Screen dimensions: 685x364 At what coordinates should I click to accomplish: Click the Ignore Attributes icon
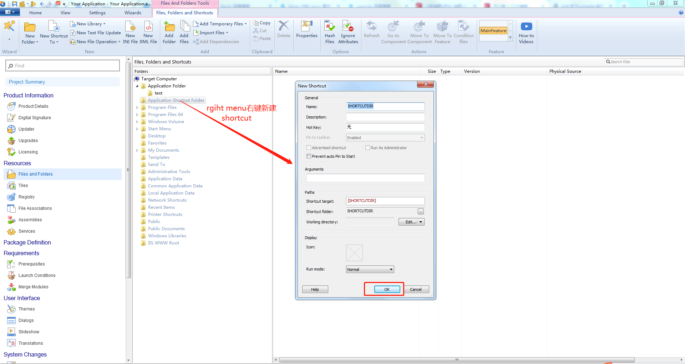pos(348,32)
